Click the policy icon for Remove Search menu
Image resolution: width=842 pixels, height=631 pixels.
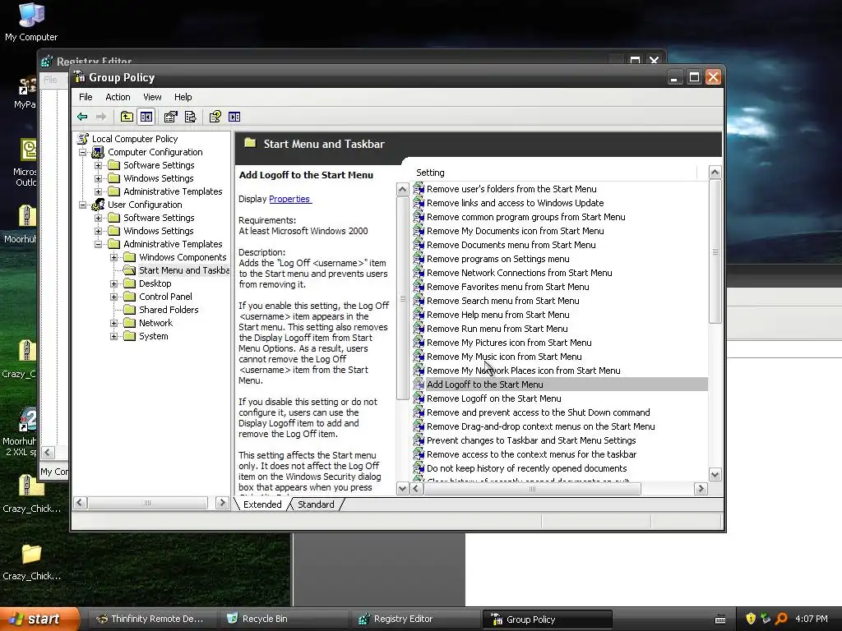coord(419,301)
